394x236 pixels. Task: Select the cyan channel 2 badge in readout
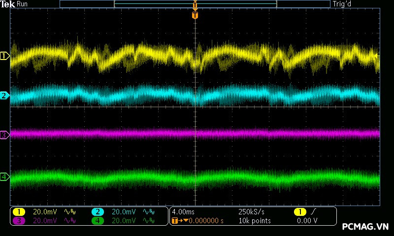(x=98, y=212)
